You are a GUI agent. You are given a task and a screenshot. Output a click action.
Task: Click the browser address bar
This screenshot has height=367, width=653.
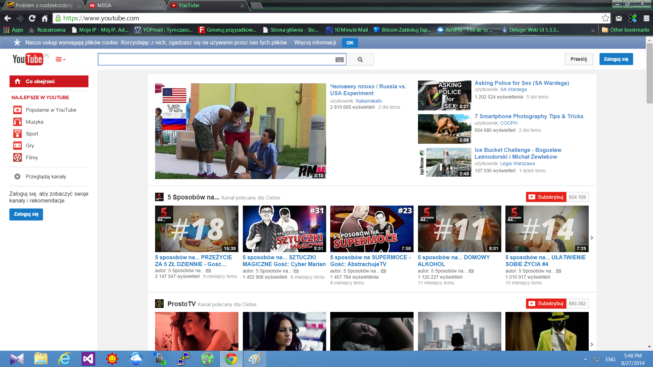tap(332, 18)
